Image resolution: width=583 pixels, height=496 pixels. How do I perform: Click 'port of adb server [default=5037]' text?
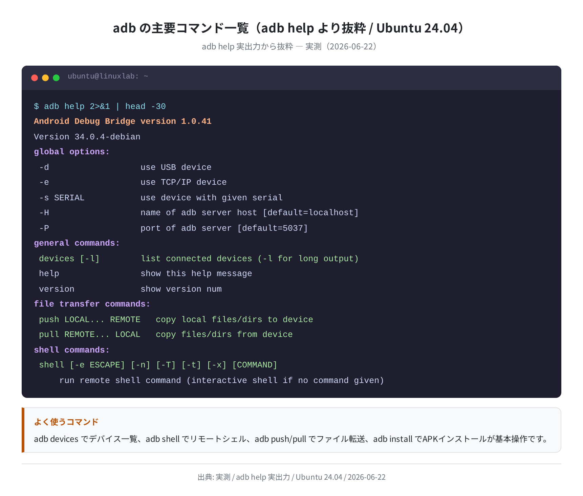click(224, 228)
